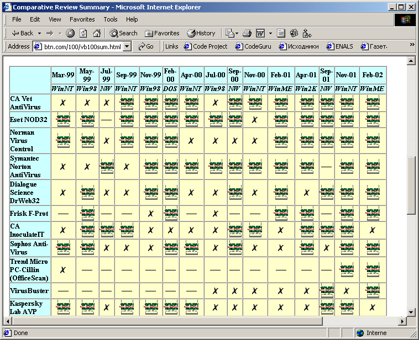Image resolution: width=419 pixels, height=340 pixels.
Task: Expand the address bar dropdown
Action: (x=127, y=47)
